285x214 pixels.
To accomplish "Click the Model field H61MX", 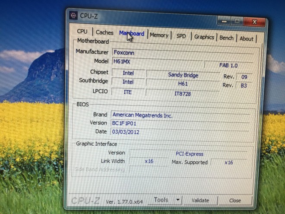I will [158, 62].
